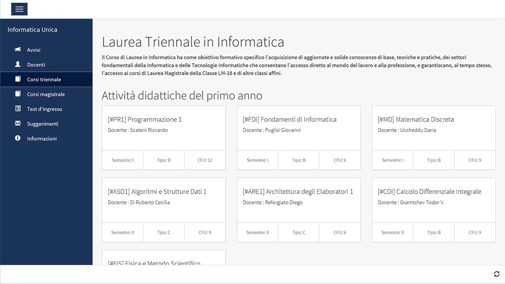Click the CFU: 12 cell of Programmazione 1
This screenshot has width=505, height=284.
205,160
